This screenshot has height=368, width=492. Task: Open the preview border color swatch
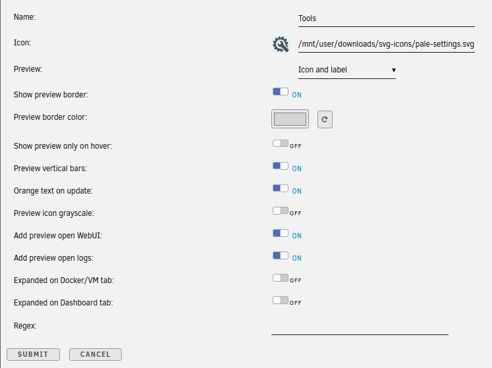pos(290,119)
